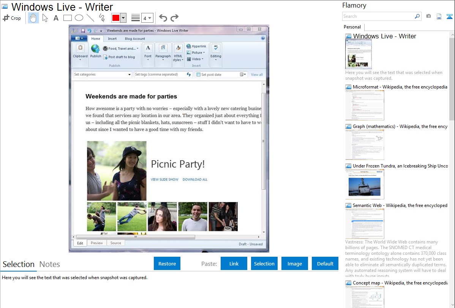Activate the hand pan tool

pos(33,18)
